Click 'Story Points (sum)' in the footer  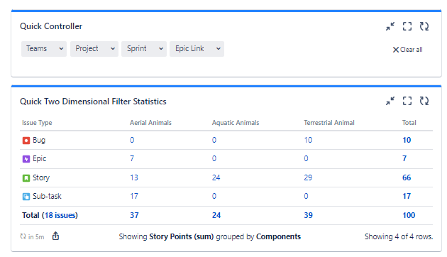click(x=182, y=236)
